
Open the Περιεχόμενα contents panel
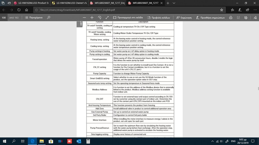34,18
